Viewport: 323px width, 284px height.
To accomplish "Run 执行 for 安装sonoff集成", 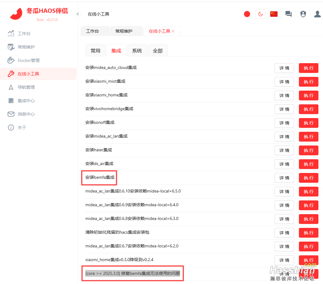I will tap(309, 123).
